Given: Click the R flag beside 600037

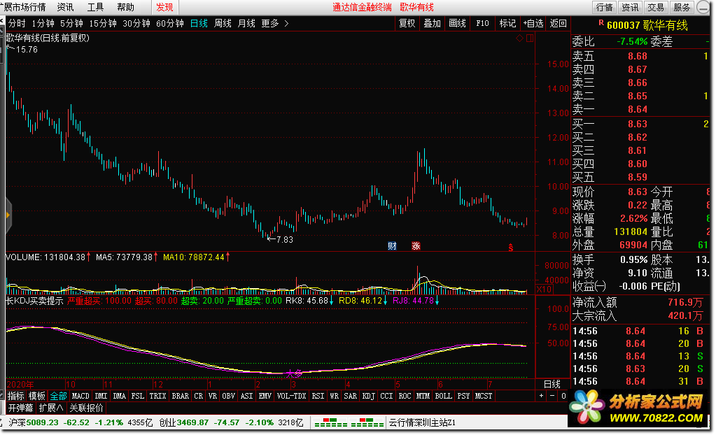Looking at the screenshot, I should [x=601, y=22].
